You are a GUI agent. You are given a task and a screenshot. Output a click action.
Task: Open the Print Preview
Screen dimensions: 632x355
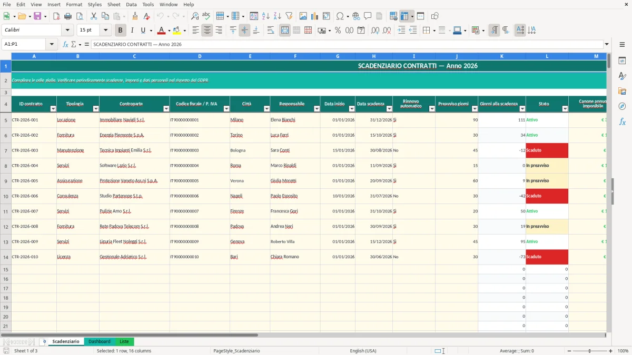pos(80,16)
